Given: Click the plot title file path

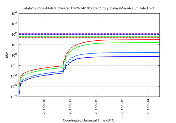Looking at the screenshot, I should click(x=89, y=8).
